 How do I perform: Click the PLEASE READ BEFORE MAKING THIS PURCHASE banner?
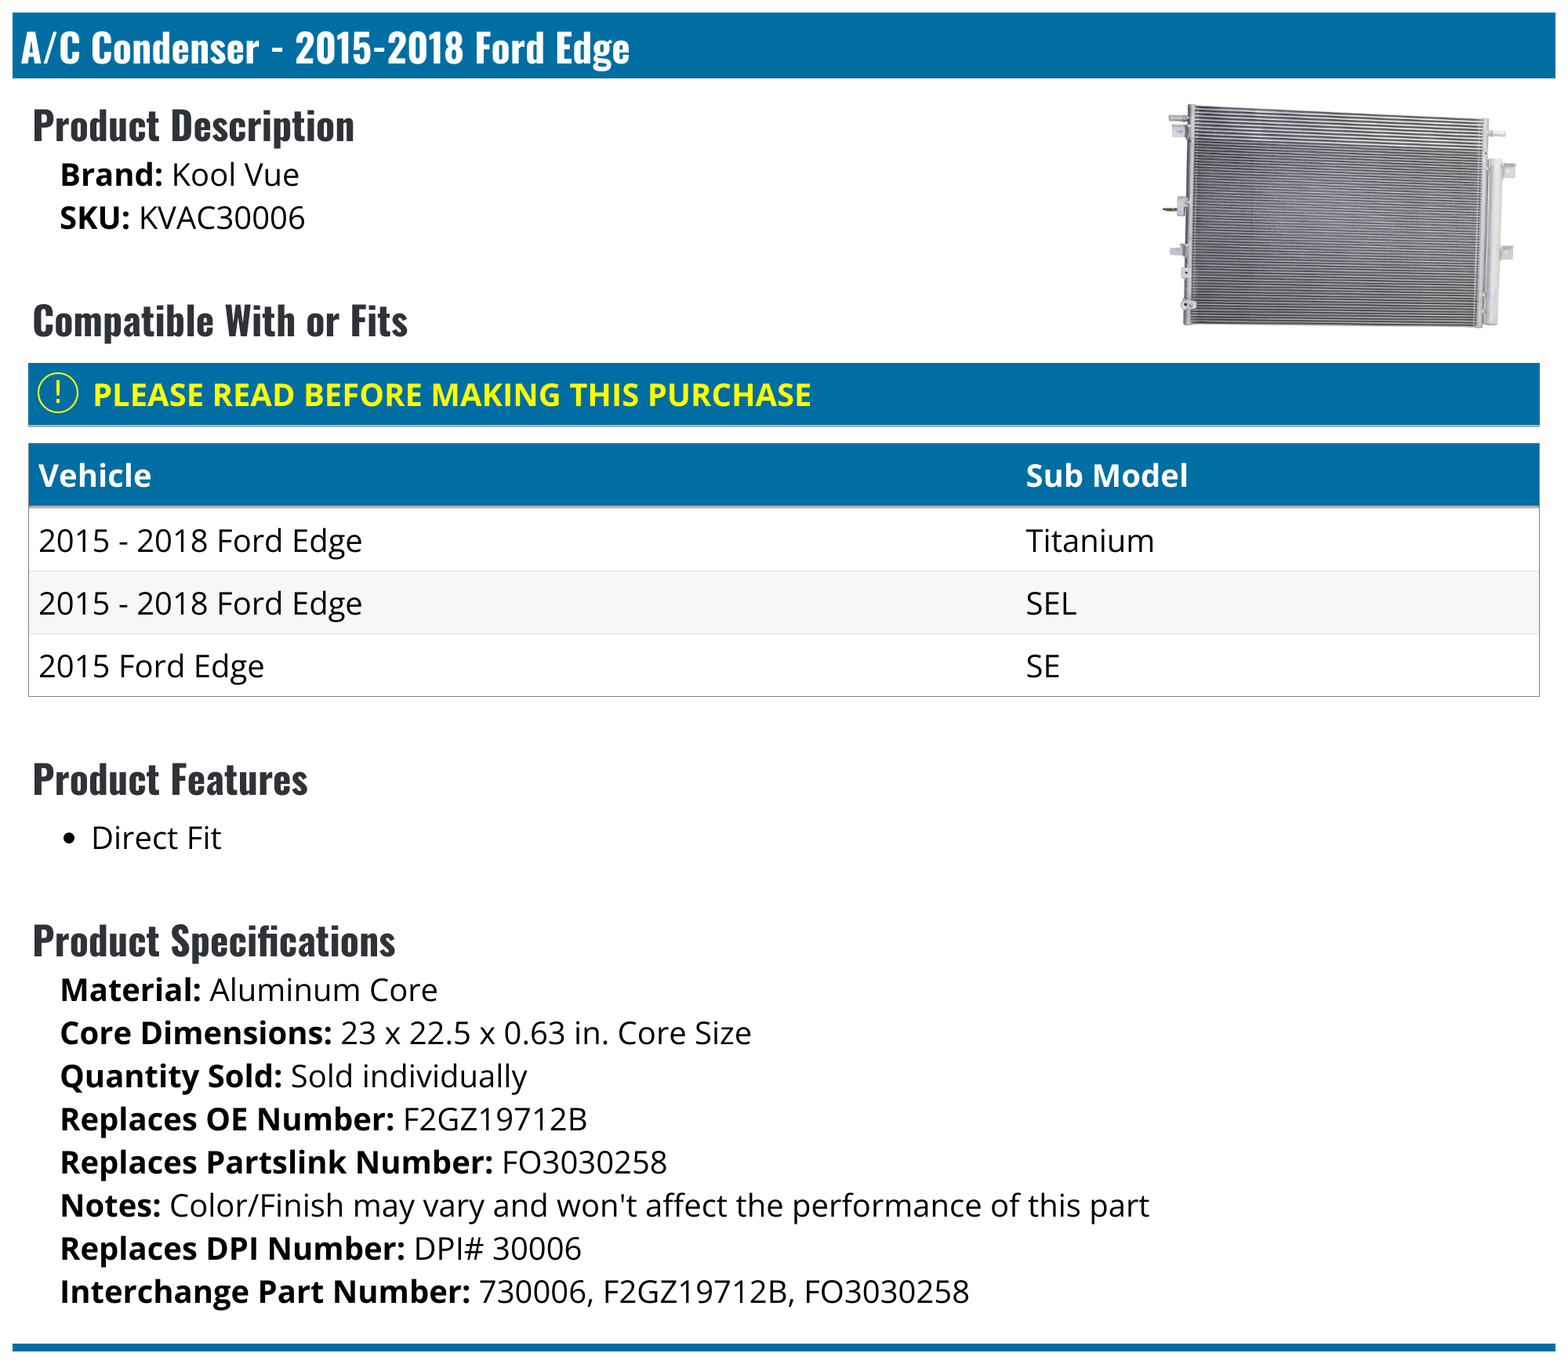(x=452, y=395)
